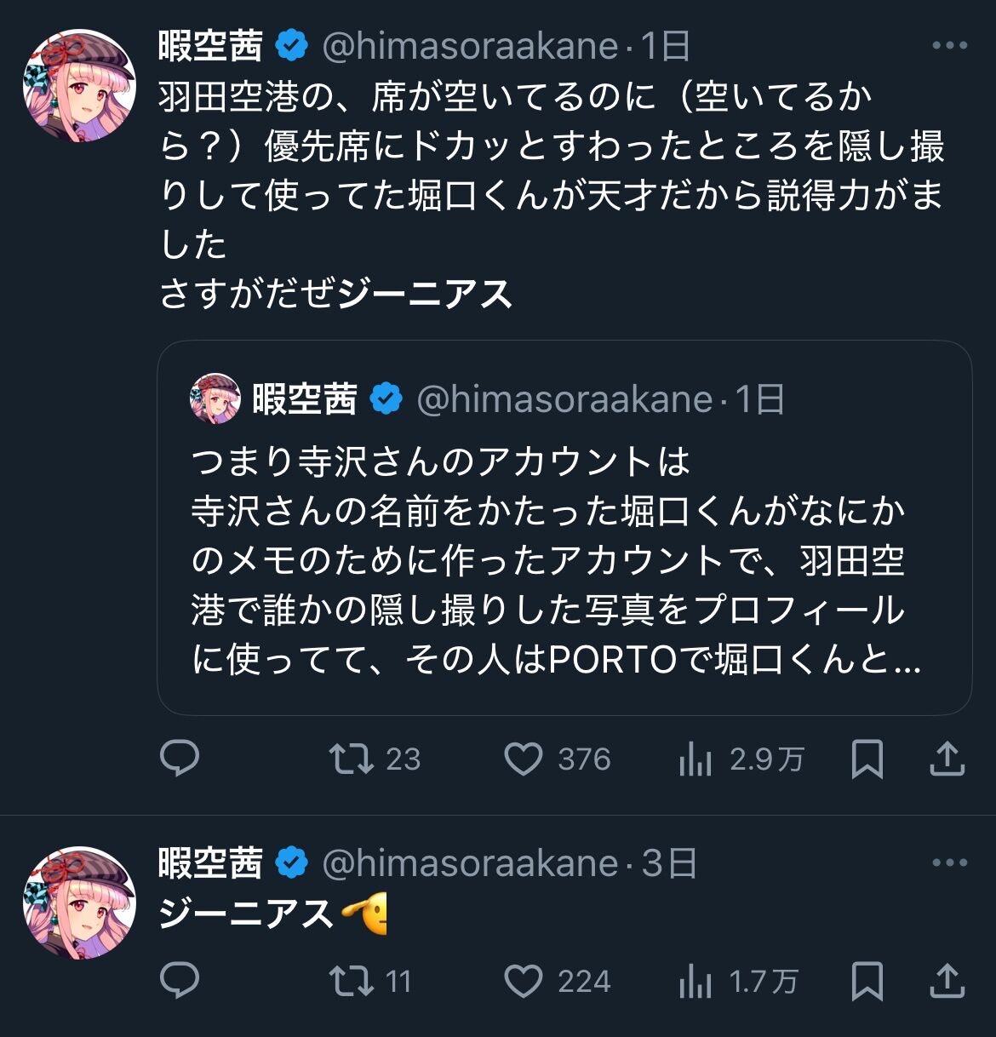Image resolution: width=996 pixels, height=1037 pixels.
Task: Share the ジーニアス tweet
Action: click(x=946, y=981)
